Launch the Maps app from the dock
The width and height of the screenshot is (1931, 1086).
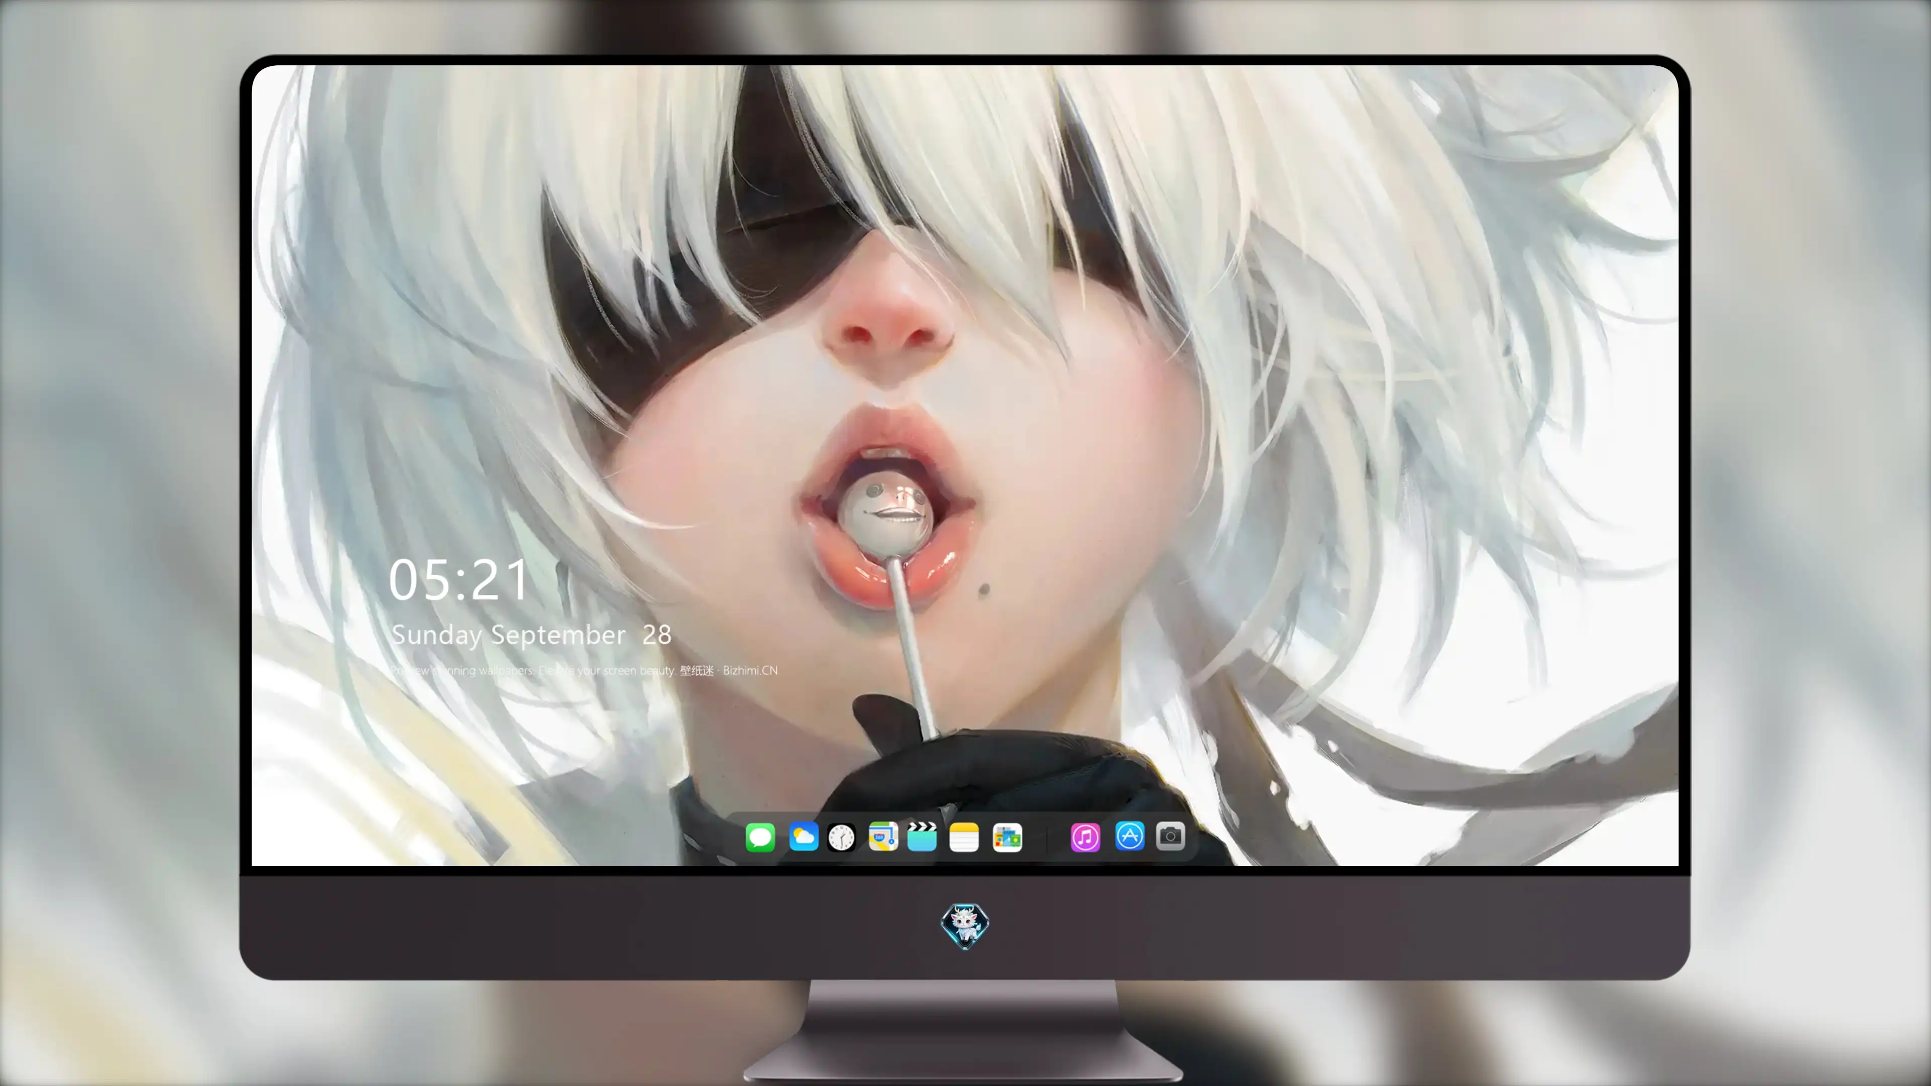pos(883,837)
